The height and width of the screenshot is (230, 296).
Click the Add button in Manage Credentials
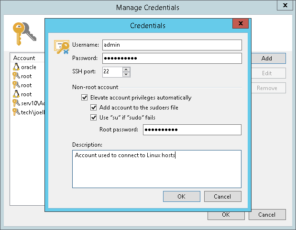pos(267,59)
